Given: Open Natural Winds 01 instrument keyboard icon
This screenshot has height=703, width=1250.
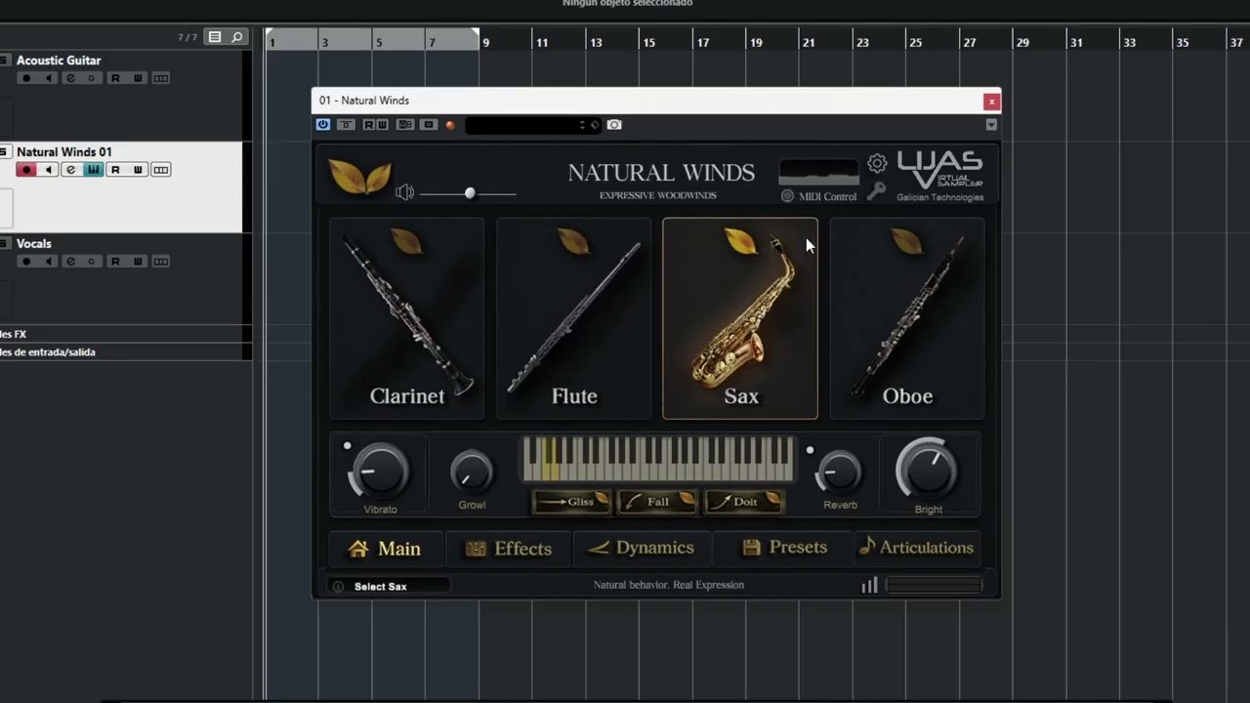Looking at the screenshot, I should coord(93,170).
